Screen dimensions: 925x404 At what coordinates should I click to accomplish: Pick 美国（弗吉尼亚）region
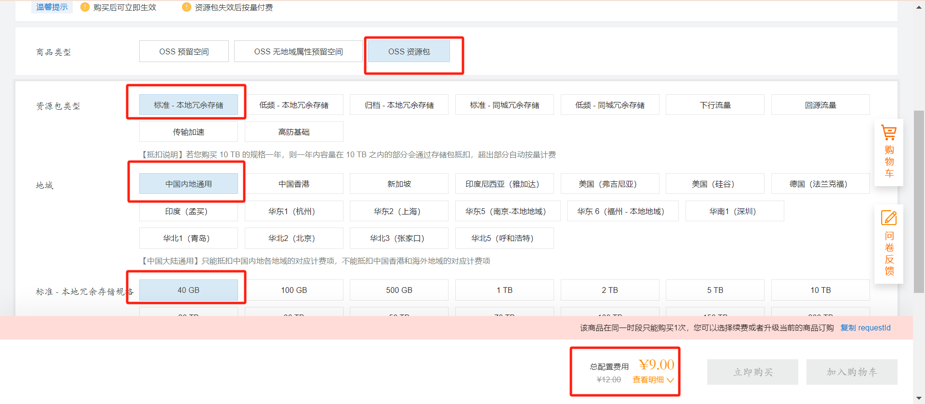[610, 184]
